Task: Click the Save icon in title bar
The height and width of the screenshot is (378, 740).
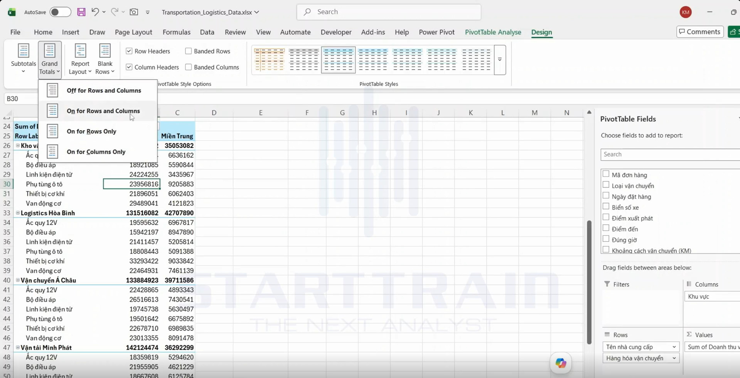Action: point(81,12)
